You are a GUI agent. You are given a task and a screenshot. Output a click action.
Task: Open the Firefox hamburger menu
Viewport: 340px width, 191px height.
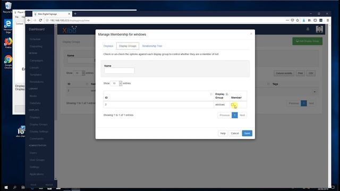(328, 20)
